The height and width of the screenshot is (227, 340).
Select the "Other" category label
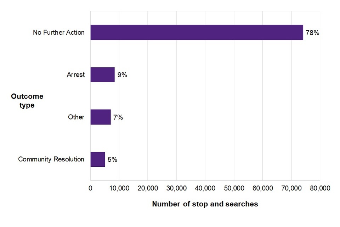pos(76,117)
